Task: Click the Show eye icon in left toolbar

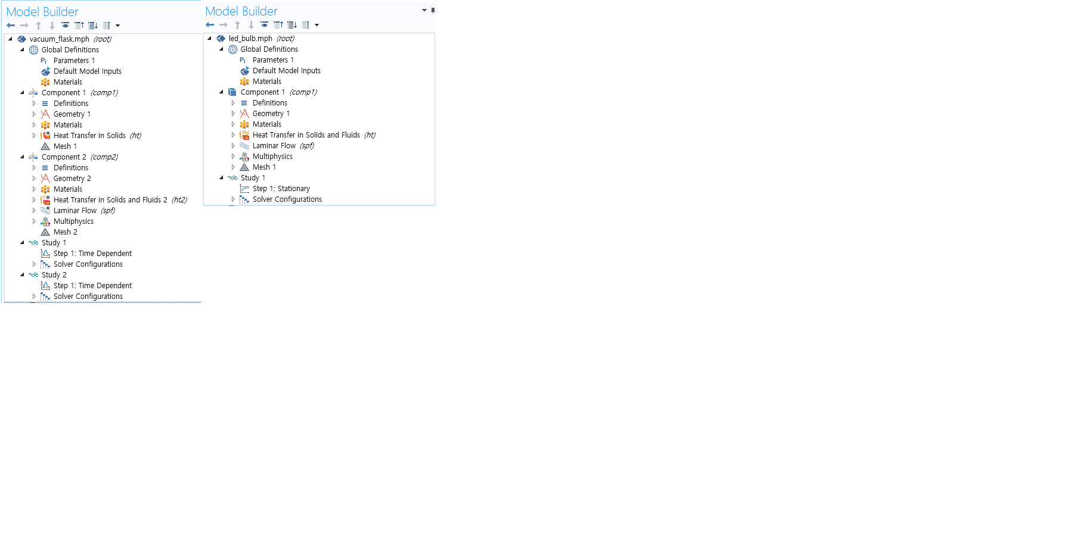Action: click(x=66, y=26)
